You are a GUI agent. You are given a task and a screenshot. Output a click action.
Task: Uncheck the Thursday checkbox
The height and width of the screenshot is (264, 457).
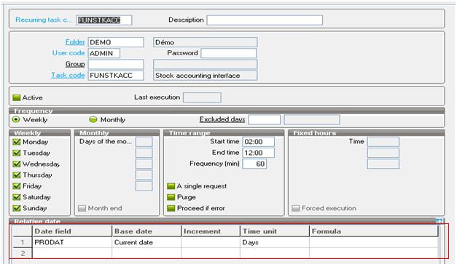pyautogui.click(x=17, y=175)
